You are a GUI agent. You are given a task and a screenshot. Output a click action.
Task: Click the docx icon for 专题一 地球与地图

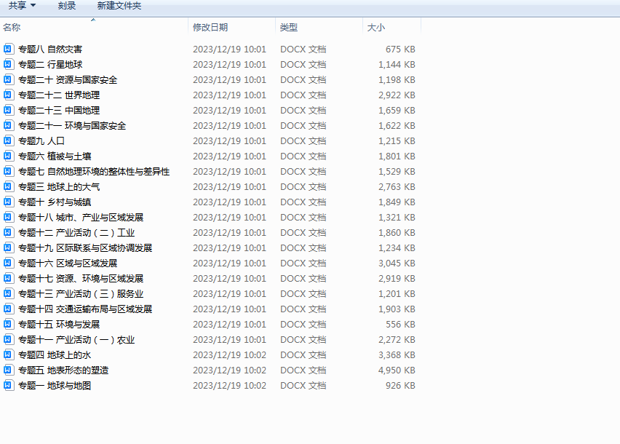click(x=8, y=386)
